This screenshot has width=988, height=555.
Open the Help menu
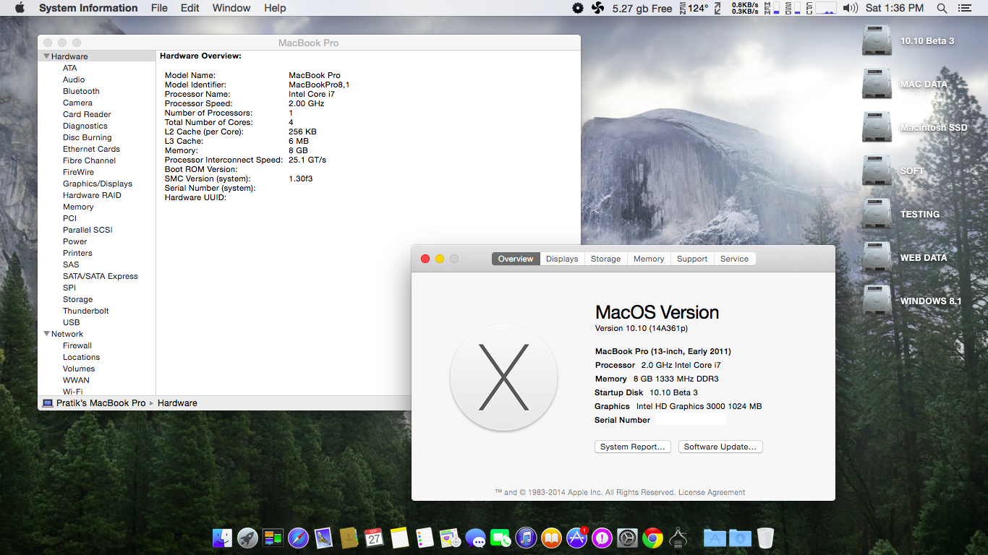point(275,8)
